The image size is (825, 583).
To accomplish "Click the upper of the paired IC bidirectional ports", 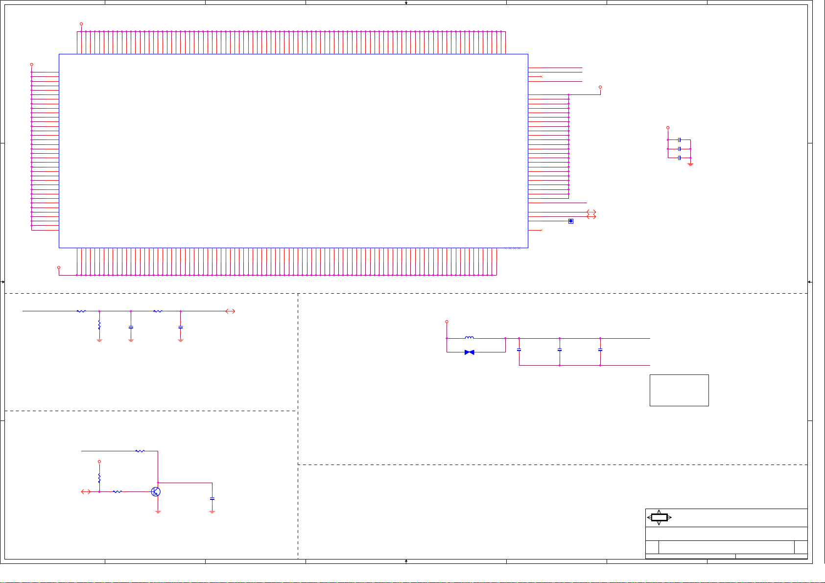I will click(x=591, y=212).
